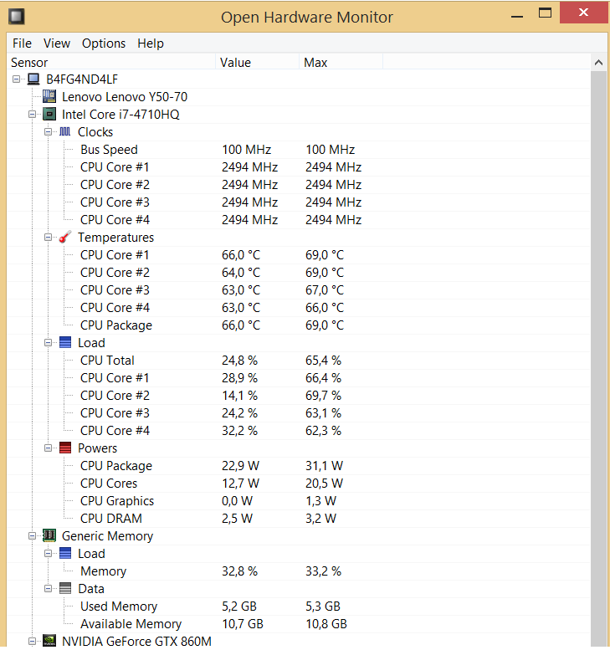Select the Bus Speed row
Image resolution: width=610 pixels, height=650 pixels.
(299, 149)
